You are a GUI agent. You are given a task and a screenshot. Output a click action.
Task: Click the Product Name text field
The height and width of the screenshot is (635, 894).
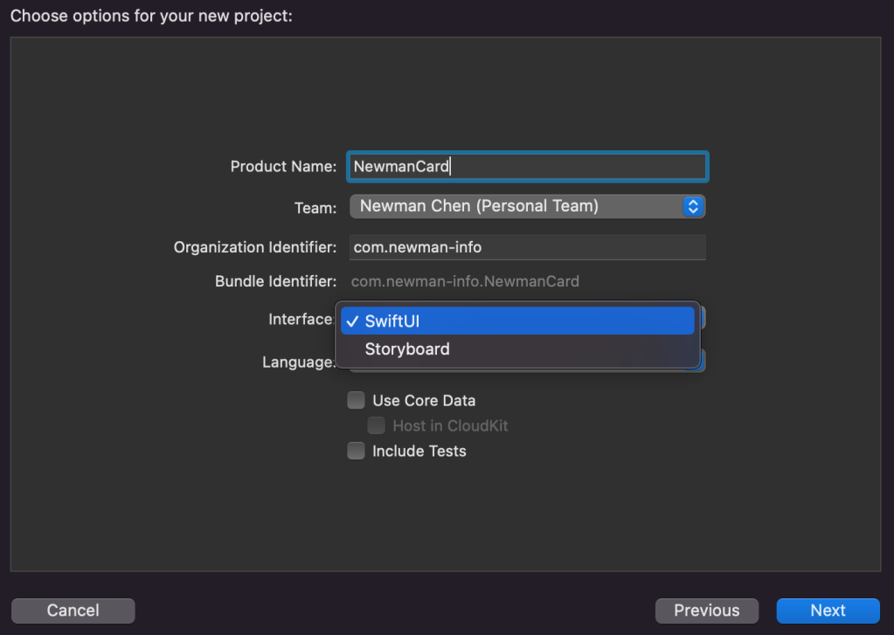527,166
